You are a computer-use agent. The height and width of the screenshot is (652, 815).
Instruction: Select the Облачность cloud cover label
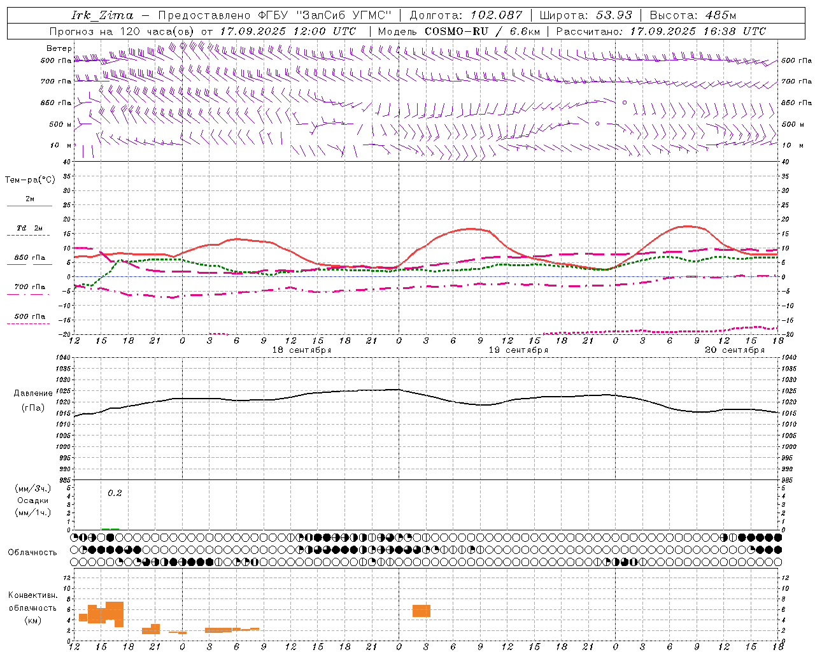[32, 553]
